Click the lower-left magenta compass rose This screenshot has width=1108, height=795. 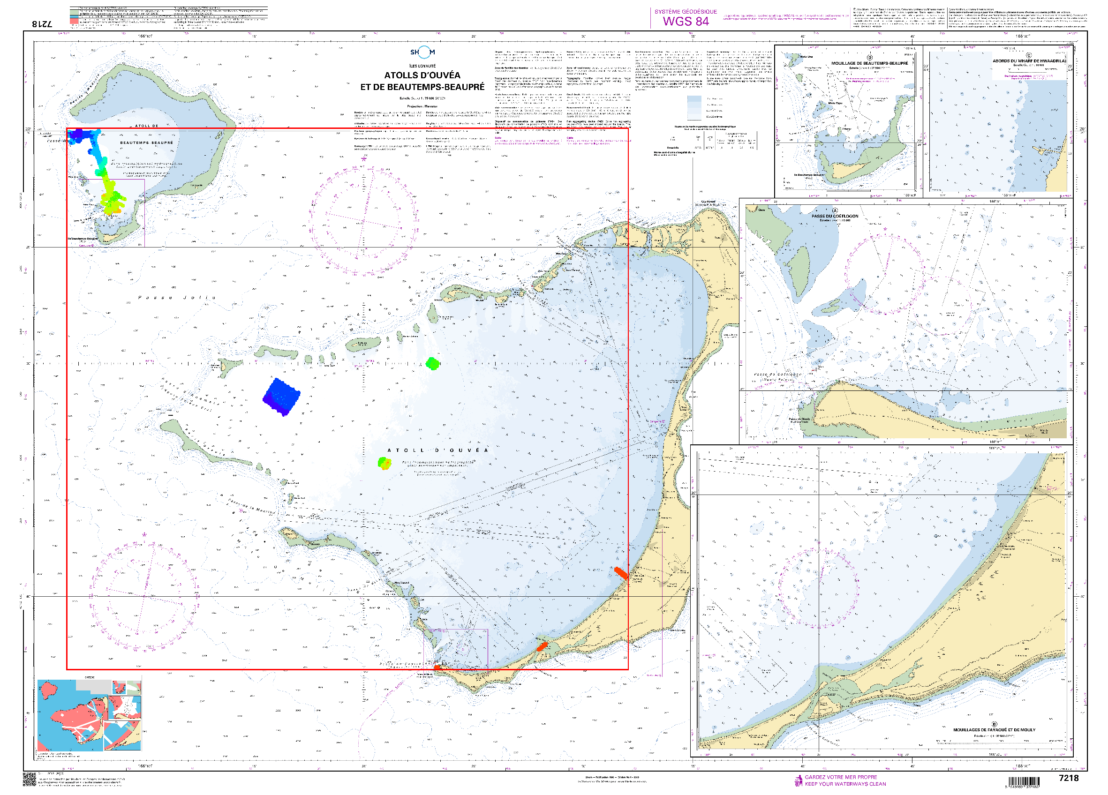coord(144,596)
